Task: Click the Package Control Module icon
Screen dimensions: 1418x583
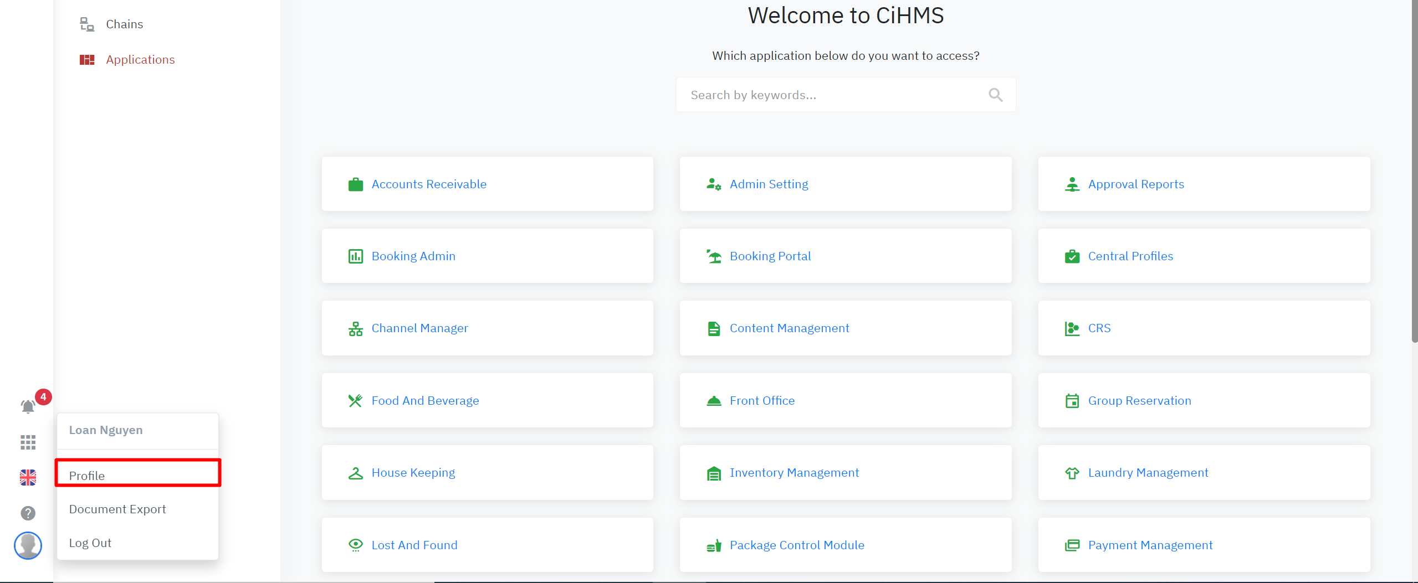Action: (714, 545)
